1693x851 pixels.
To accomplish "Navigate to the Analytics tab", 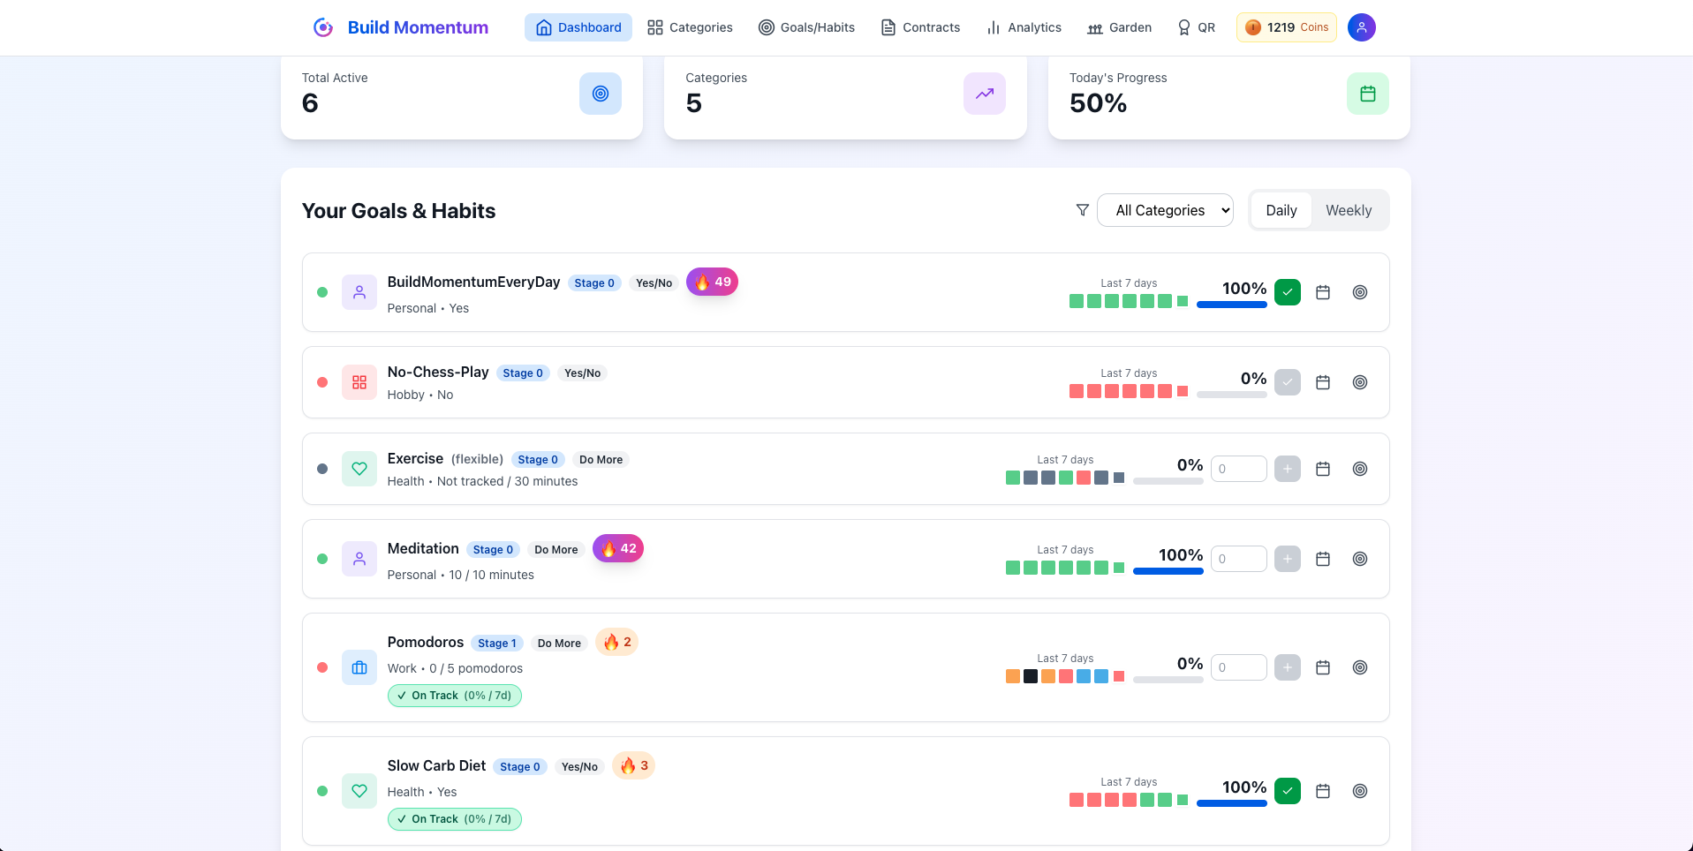I will click(x=1024, y=27).
